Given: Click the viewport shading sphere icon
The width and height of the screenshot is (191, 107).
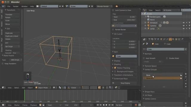Looking at the screenshot, I should pos(54,88).
